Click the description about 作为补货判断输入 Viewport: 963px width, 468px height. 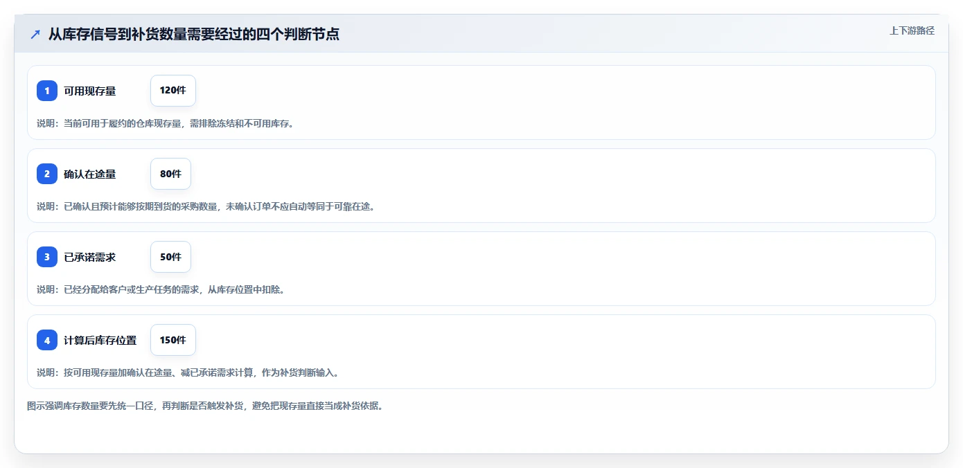point(188,372)
